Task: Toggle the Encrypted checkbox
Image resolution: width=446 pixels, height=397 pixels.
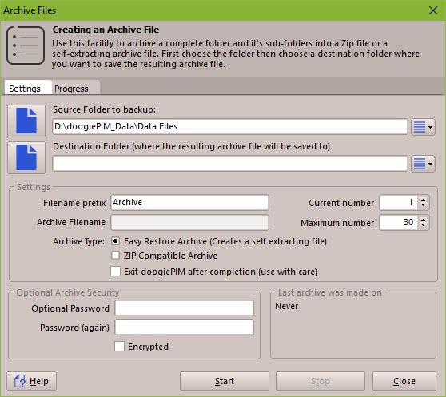Action: (119, 347)
